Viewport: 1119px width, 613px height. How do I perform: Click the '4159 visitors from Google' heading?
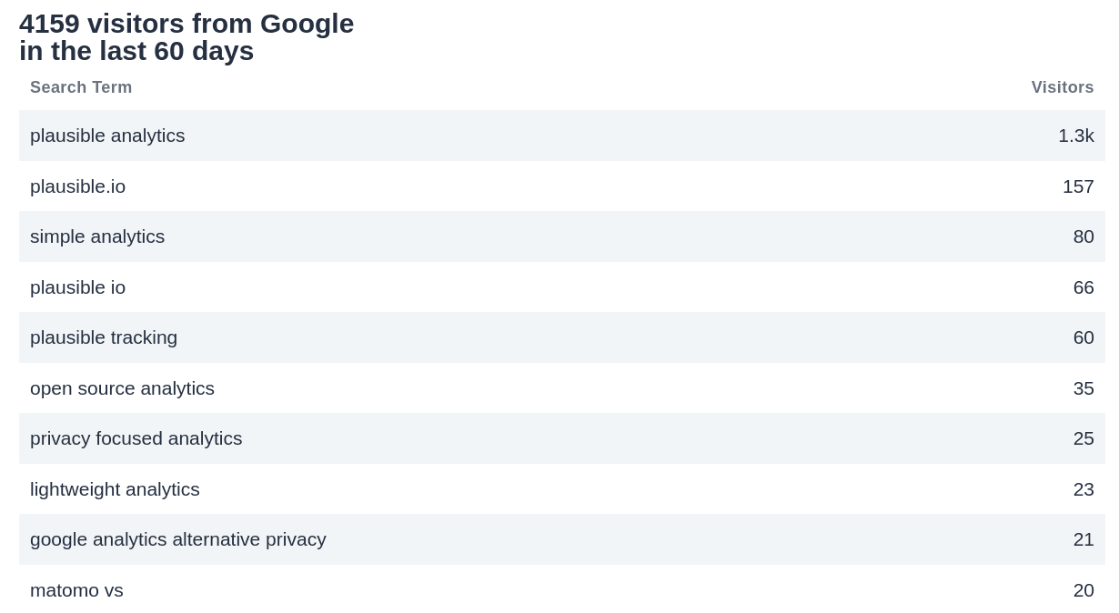pyautogui.click(x=186, y=24)
